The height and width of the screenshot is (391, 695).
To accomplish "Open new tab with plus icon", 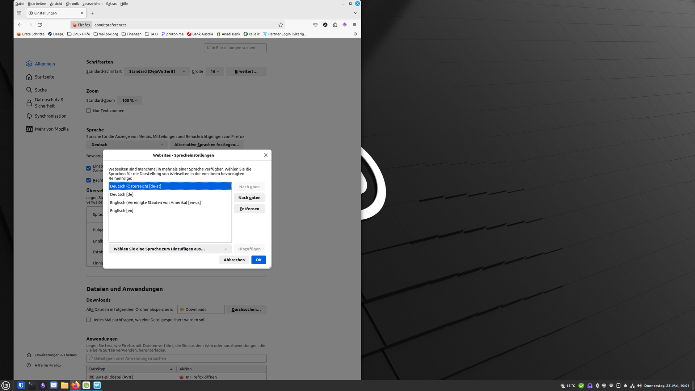I will pos(92,13).
